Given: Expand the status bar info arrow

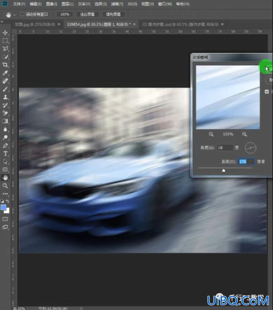Looking at the screenshot, I should (81, 308).
